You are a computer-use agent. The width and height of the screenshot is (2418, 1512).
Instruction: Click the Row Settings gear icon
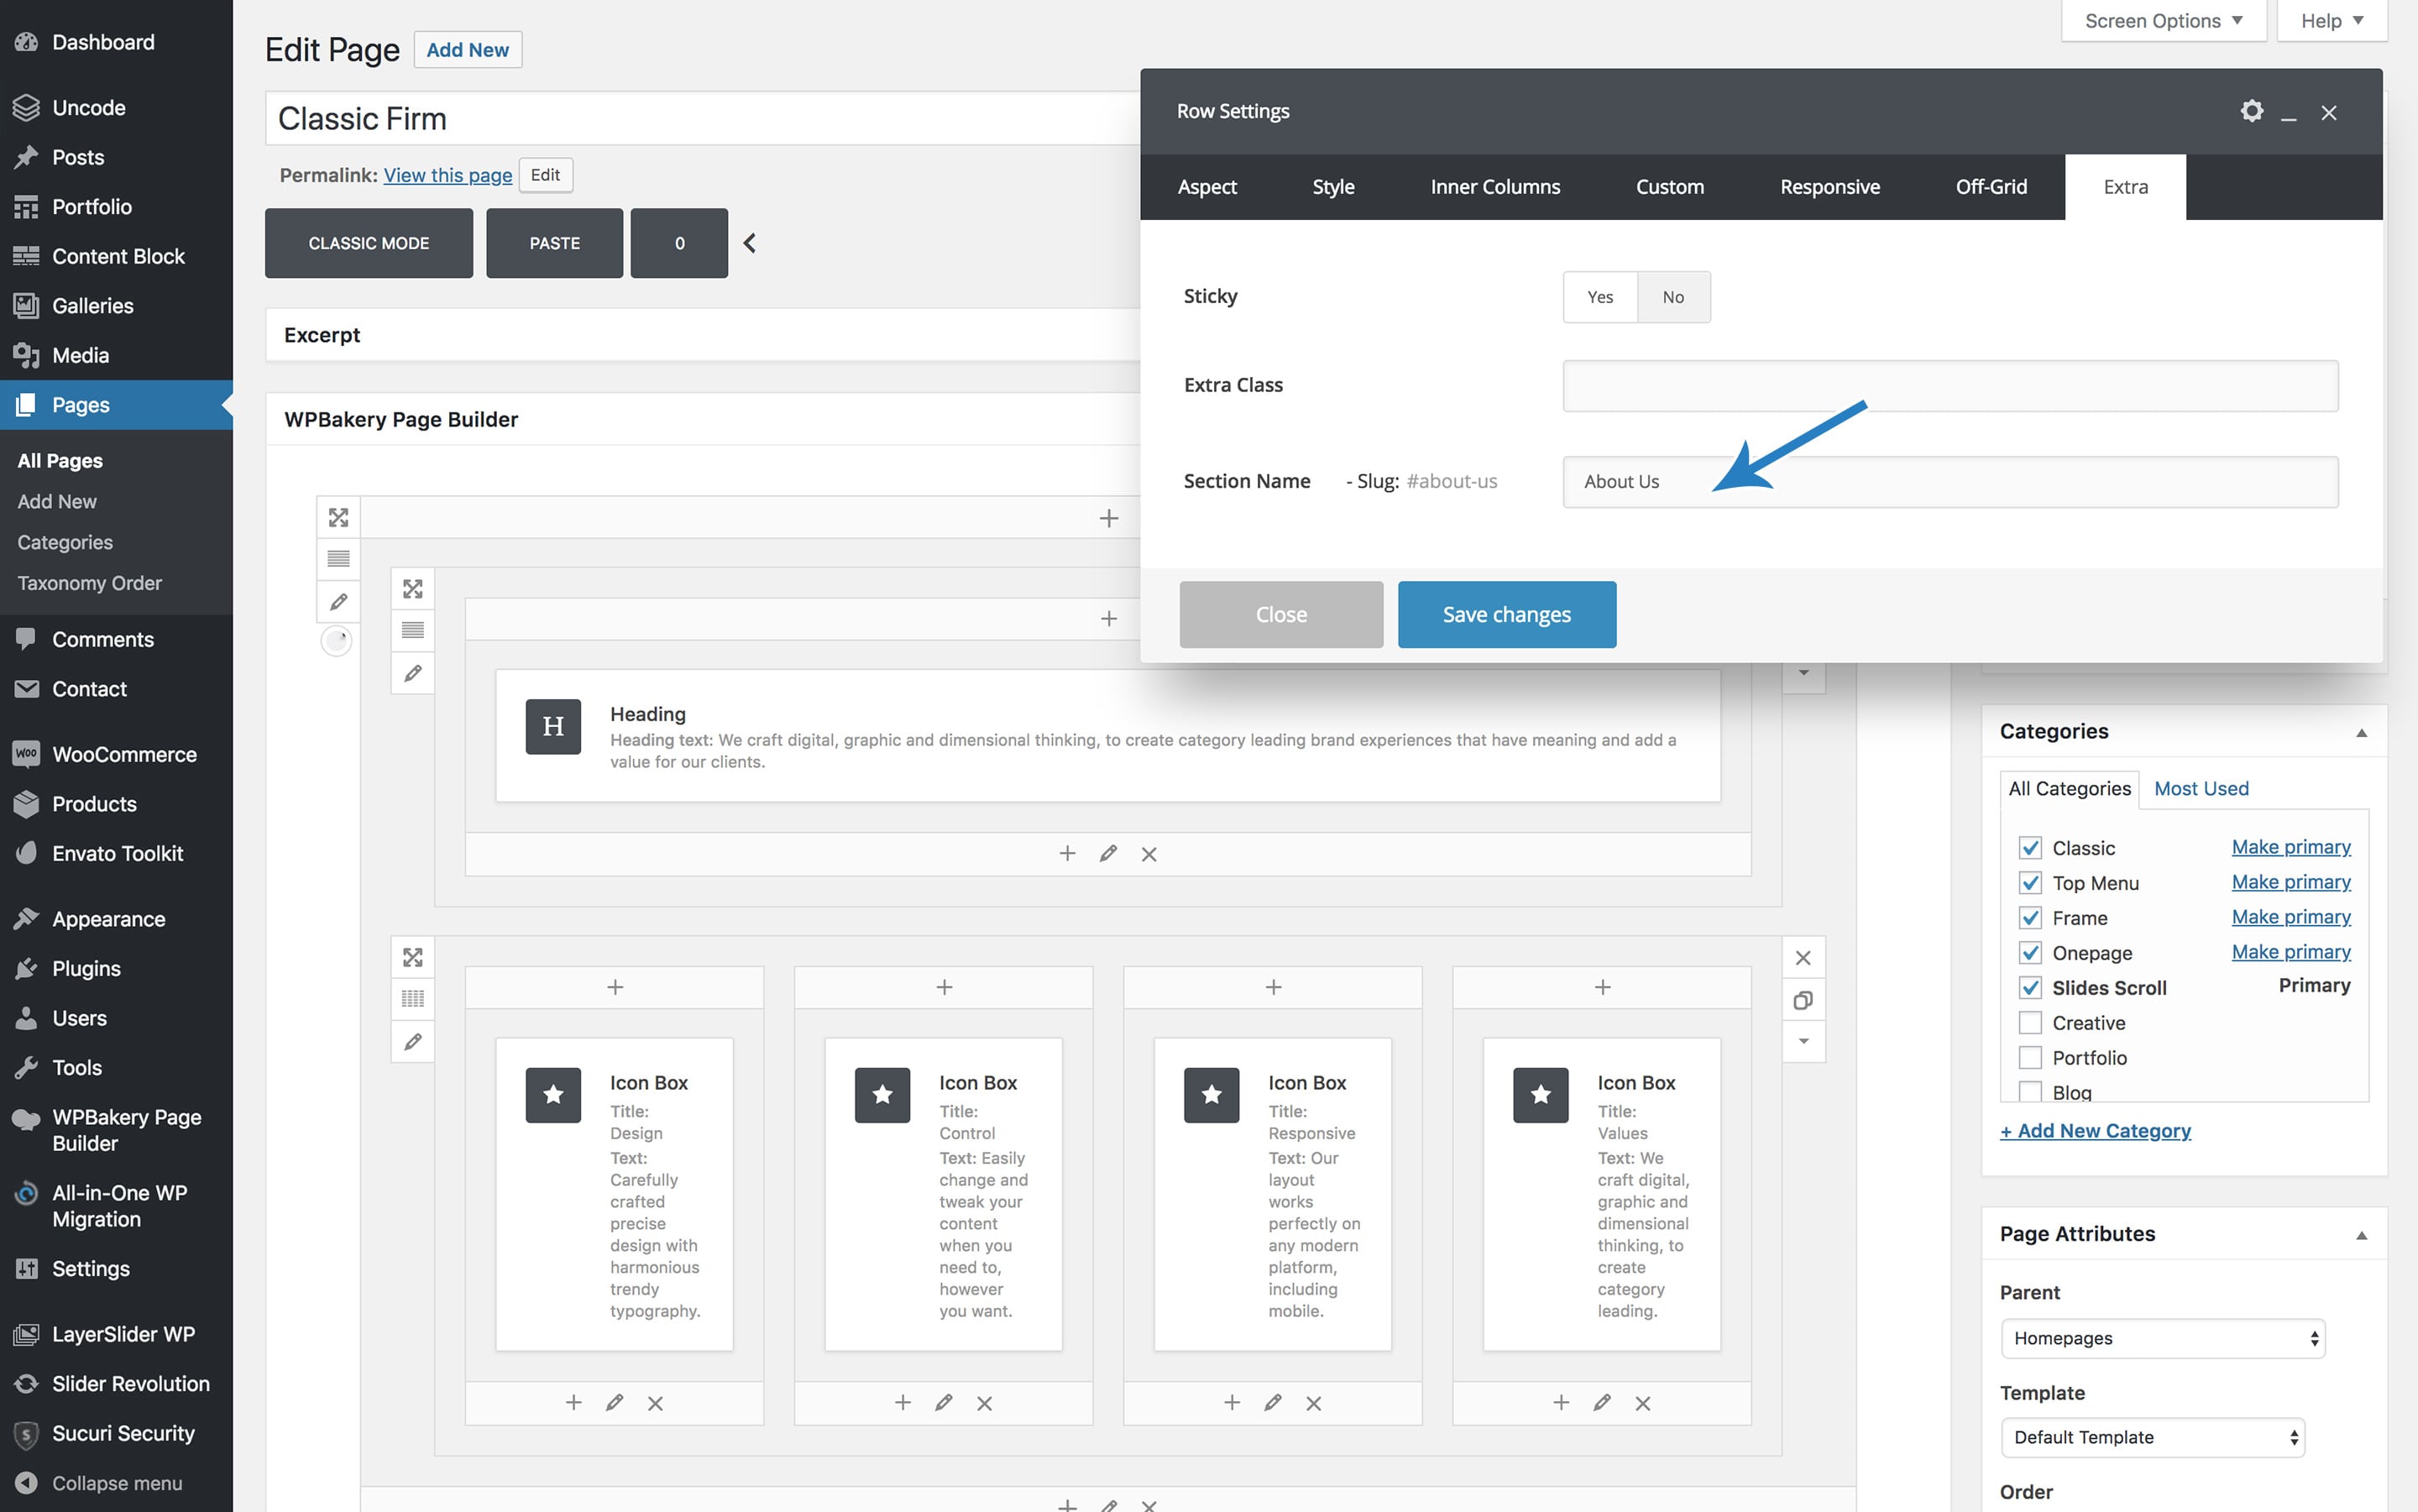tap(2251, 111)
